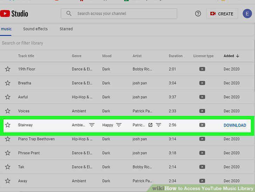Click artist Bobby Ric... on 19th Floor row
The width and height of the screenshot is (255, 192).
[142, 69]
